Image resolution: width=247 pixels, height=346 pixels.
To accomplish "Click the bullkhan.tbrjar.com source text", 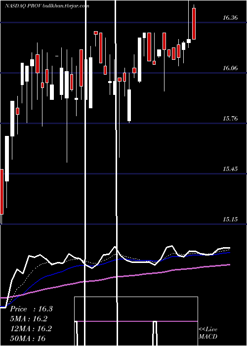I will tap(65, 6).
